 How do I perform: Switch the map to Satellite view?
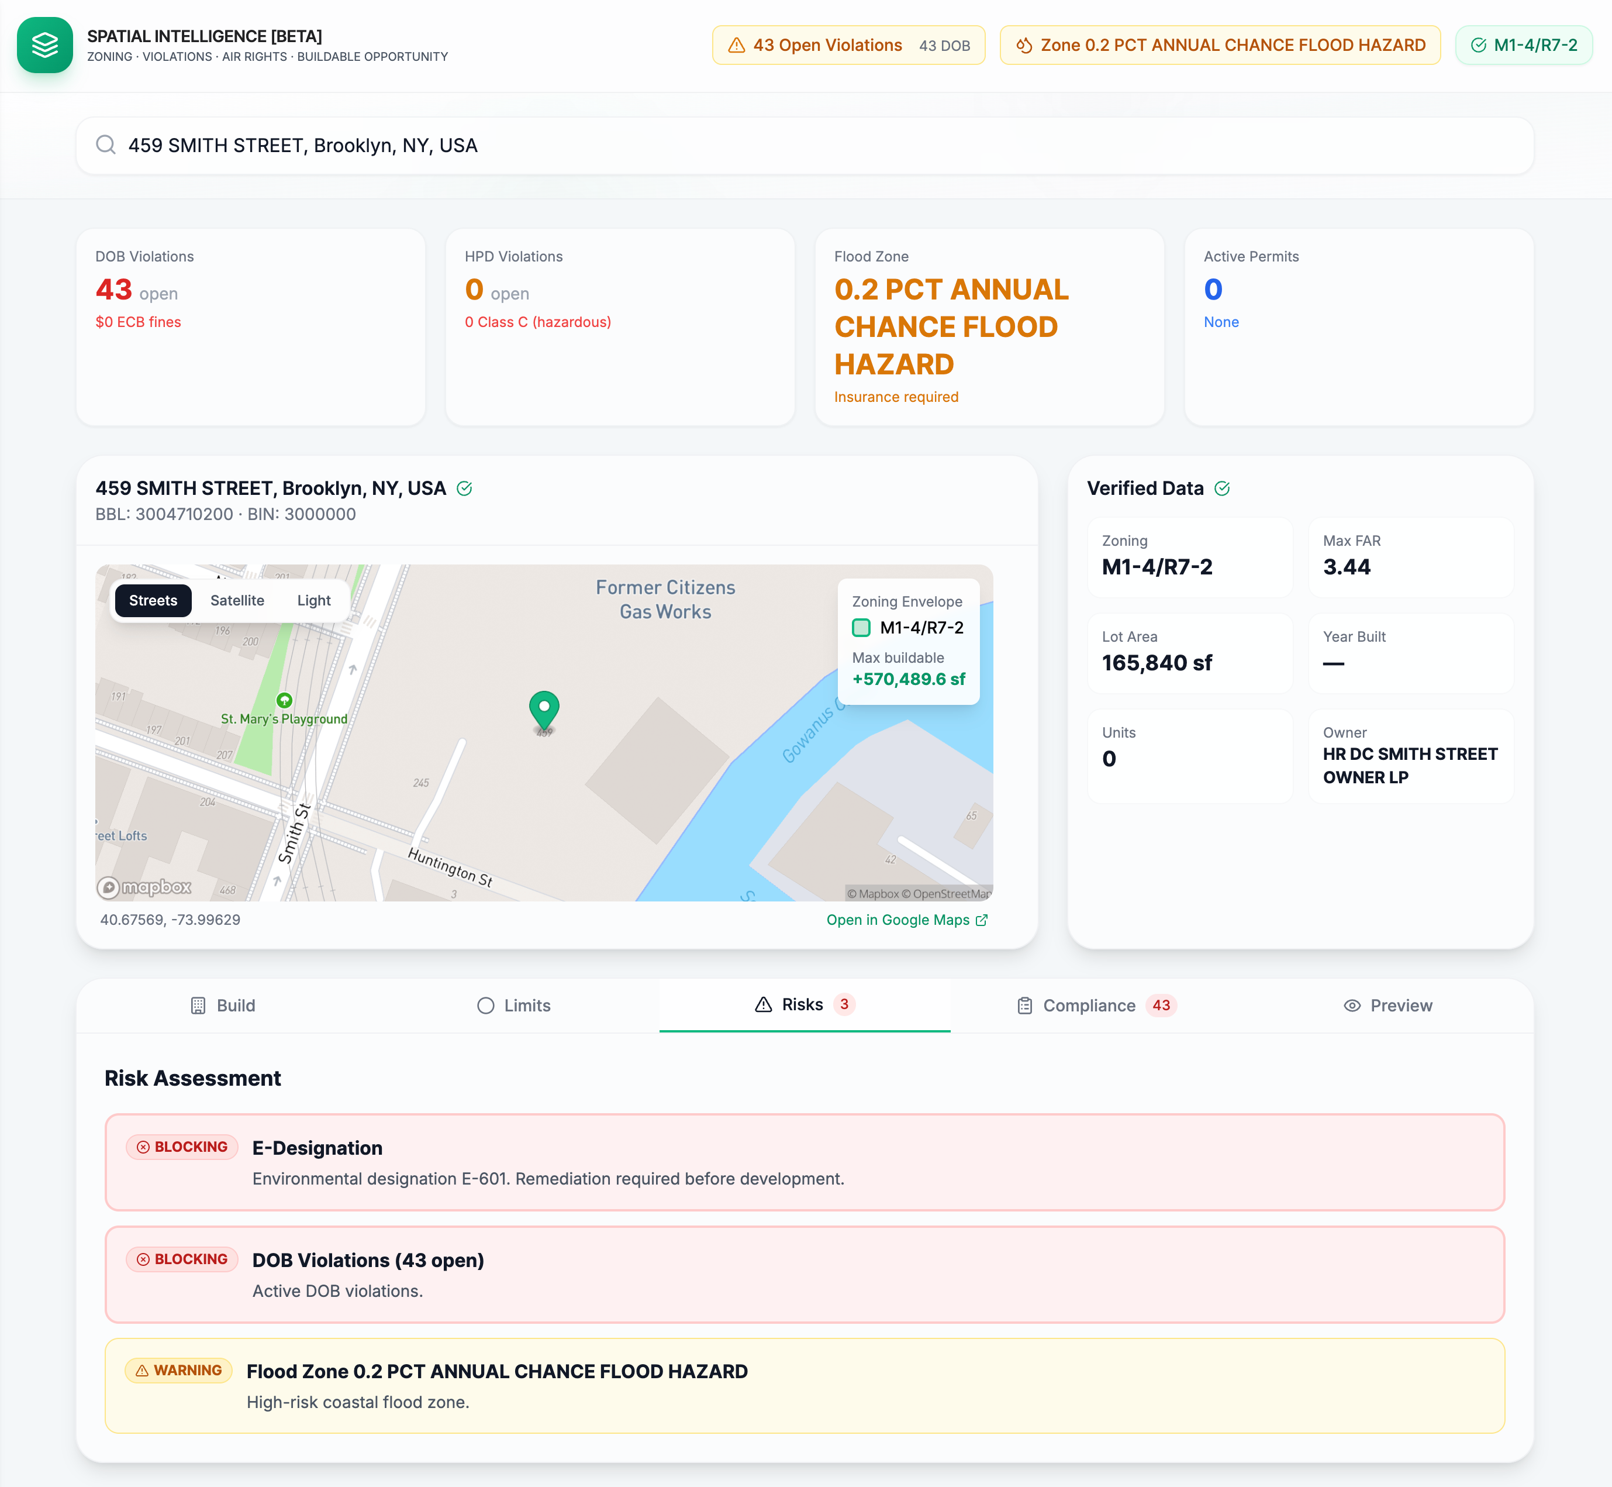click(237, 600)
